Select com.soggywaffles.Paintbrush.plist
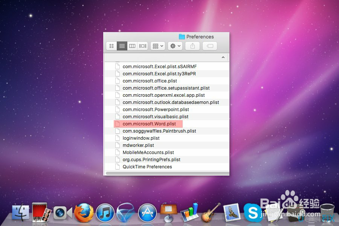Image resolution: width=339 pixels, height=226 pixels. [167, 131]
